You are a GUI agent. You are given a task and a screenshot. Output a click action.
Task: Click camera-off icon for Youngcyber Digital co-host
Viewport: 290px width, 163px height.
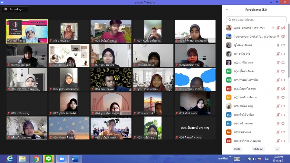283,37
